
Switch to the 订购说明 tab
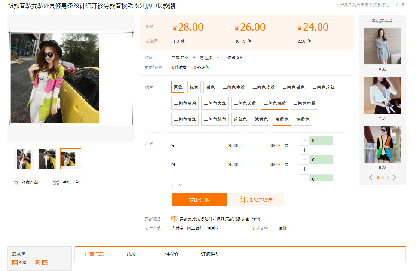[x=210, y=255]
